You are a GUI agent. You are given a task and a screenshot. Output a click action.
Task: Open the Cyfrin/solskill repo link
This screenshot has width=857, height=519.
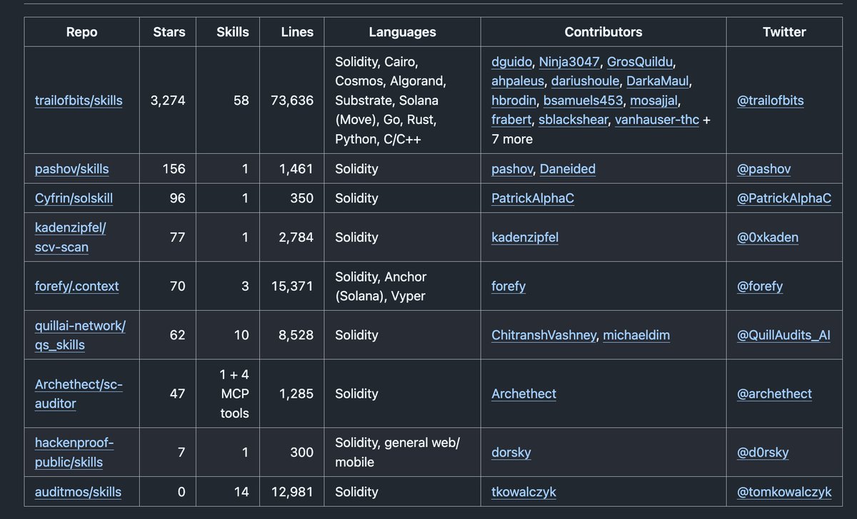pos(74,198)
